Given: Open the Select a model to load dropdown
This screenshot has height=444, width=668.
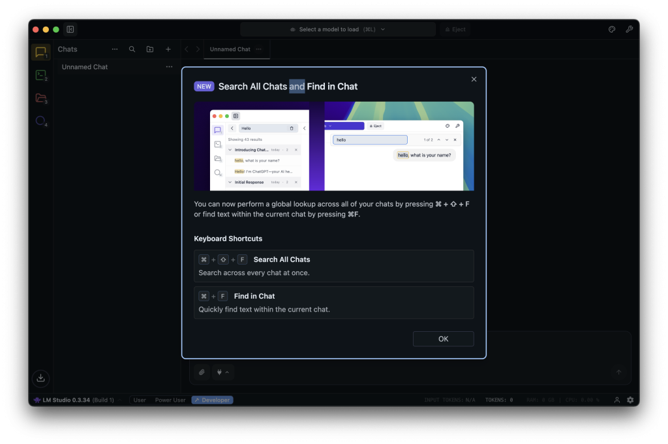Looking at the screenshot, I should [338, 29].
